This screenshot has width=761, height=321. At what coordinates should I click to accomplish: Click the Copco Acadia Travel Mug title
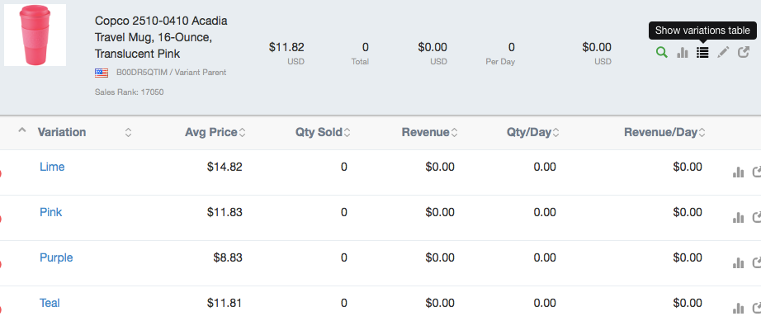pyautogui.click(x=161, y=37)
